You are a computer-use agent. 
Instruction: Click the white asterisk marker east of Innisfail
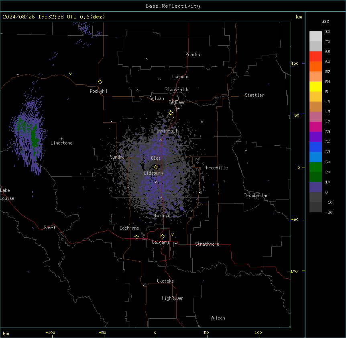tap(201, 122)
